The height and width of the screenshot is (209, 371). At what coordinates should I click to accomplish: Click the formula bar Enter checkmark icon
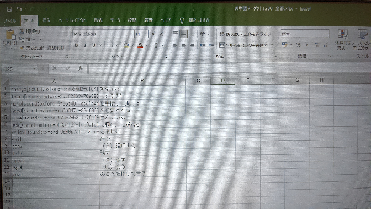(68, 69)
